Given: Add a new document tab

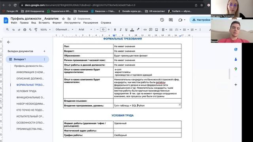Looking at the screenshot, I should coord(44,51).
